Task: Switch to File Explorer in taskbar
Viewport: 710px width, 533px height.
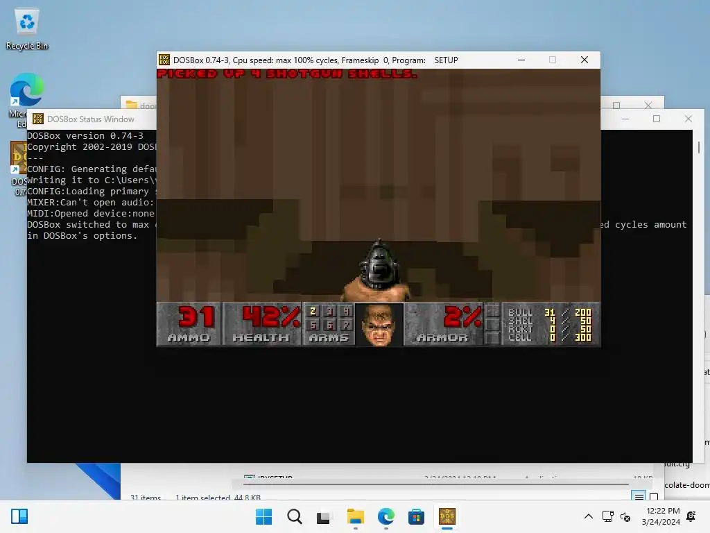Action: [x=356, y=516]
